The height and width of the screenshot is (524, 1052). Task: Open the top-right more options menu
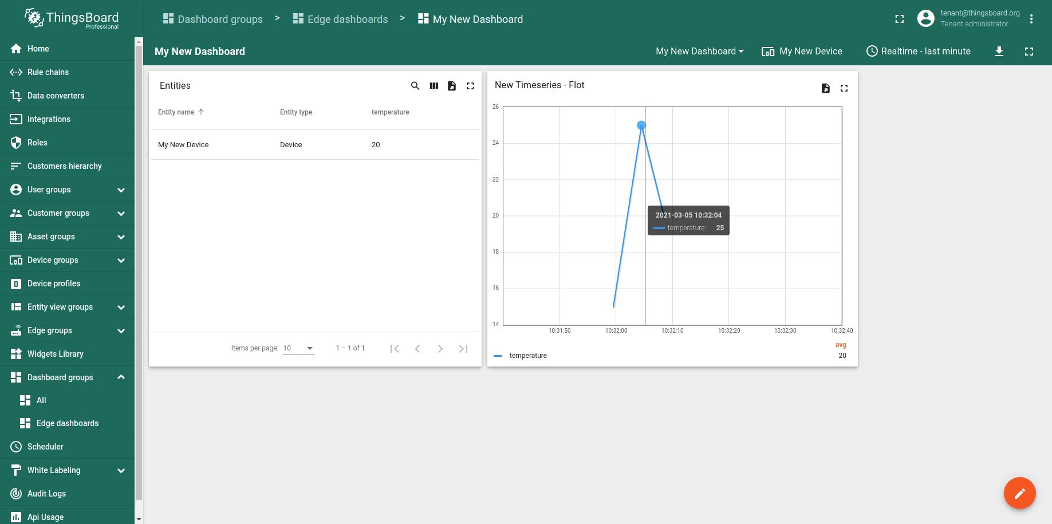1031,19
